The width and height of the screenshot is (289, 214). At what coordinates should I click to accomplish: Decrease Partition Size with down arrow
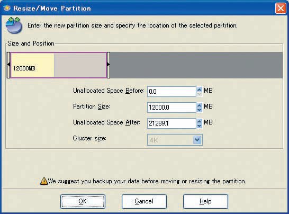click(199, 110)
